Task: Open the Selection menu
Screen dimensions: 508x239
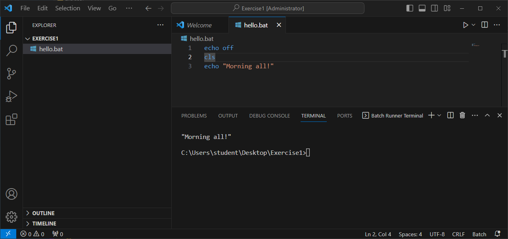Action: pos(67,8)
